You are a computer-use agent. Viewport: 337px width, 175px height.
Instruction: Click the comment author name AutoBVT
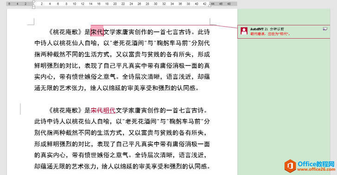tap(257, 29)
